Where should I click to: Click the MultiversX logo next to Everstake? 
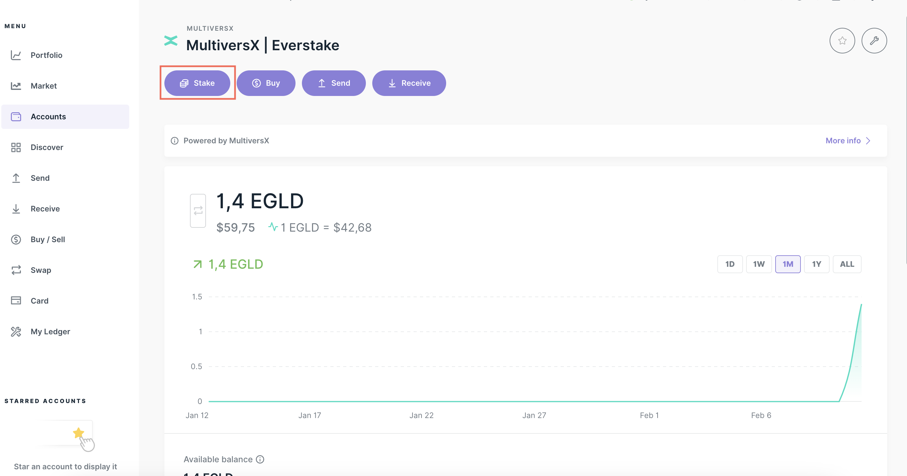pyautogui.click(x=171, y=41)
